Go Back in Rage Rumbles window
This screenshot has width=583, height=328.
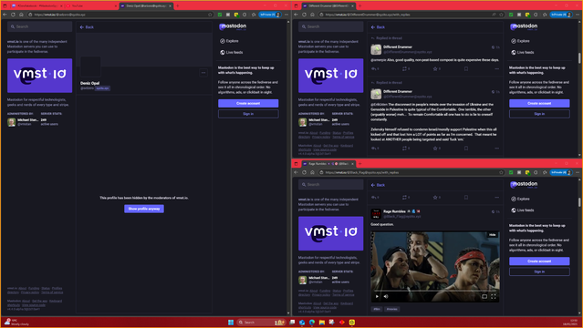click(378, 185)
